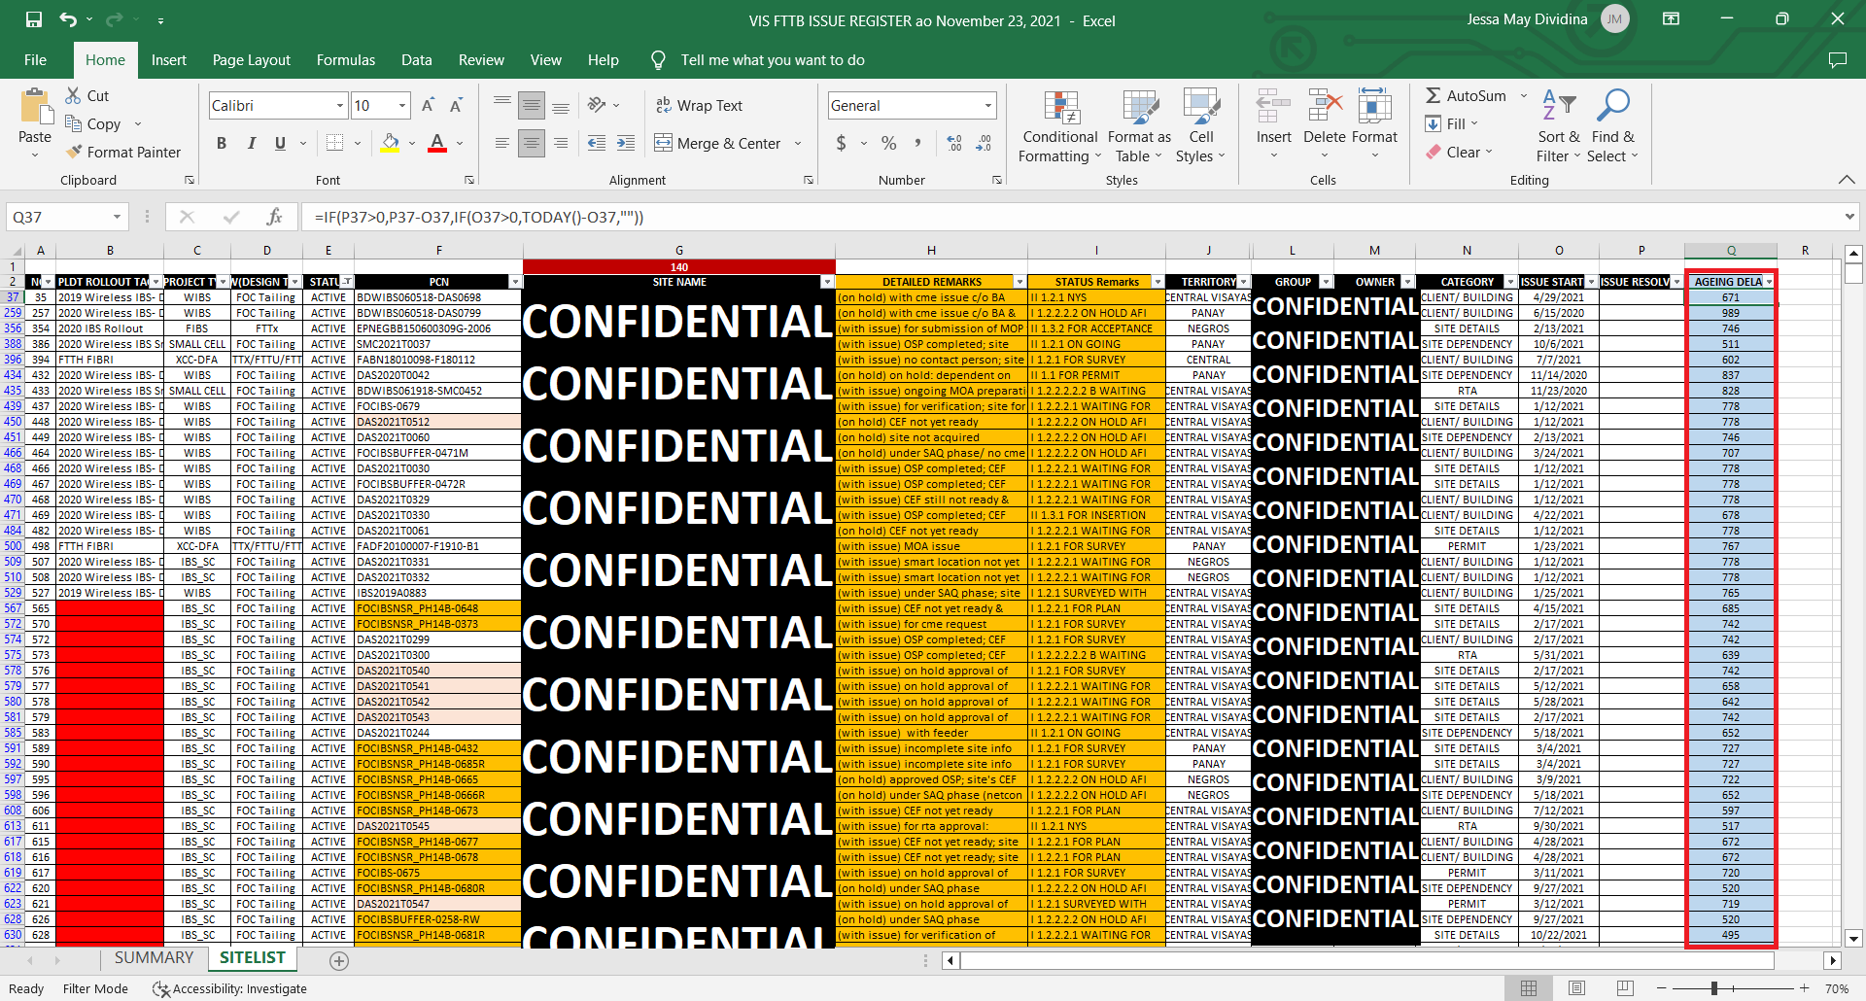The width and height of the screenshot is (1866, 1001).
Task: Click the Paste clipboard icon
Action: tap(35, 107)
